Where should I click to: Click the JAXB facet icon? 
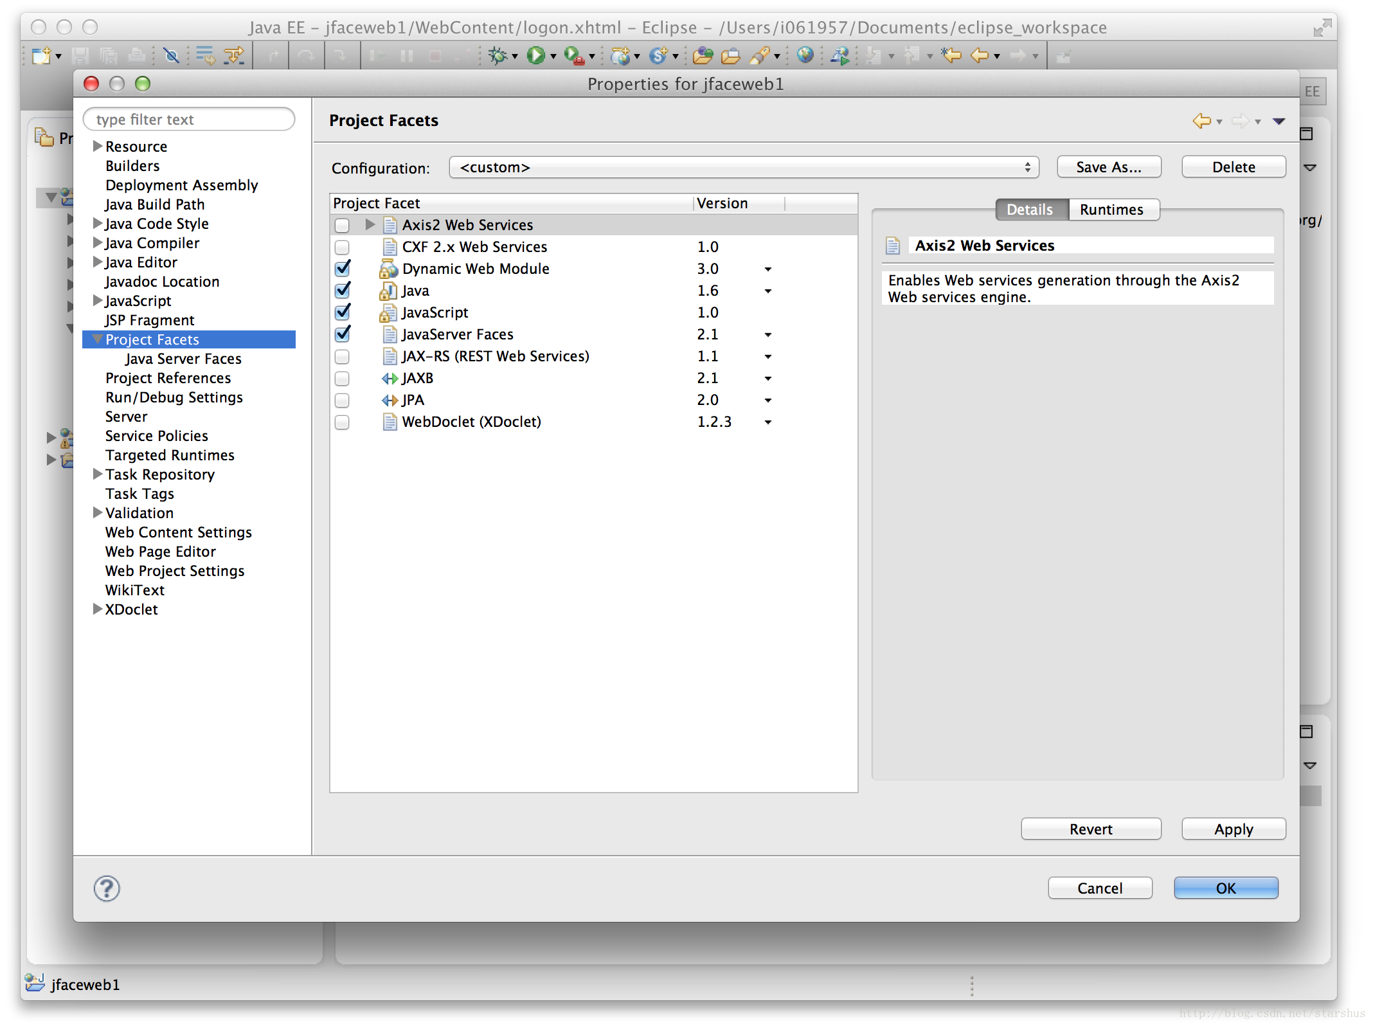(390, 378)
